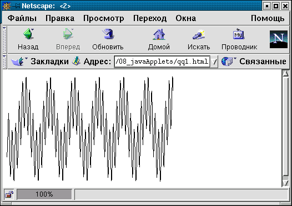
Task: Click the Netscape N logo
Action: pyautogui.click(x=279, y=39)
